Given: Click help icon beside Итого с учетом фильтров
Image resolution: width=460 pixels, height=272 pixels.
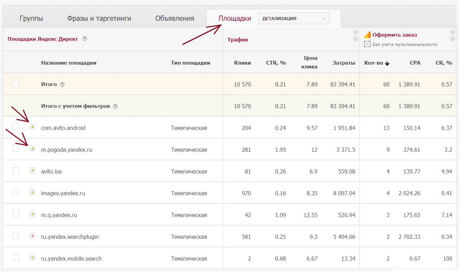Looking at the screenshot, I should 115,106.
